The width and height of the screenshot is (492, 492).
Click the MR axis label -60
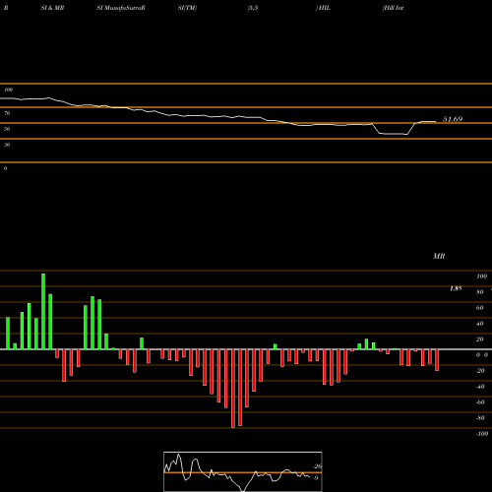point(480,402)
